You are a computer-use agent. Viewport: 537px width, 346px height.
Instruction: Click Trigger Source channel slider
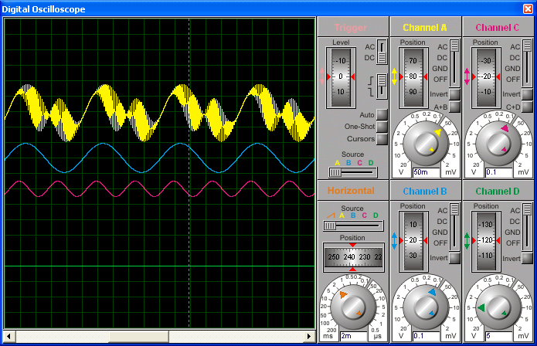pos(353,173)
